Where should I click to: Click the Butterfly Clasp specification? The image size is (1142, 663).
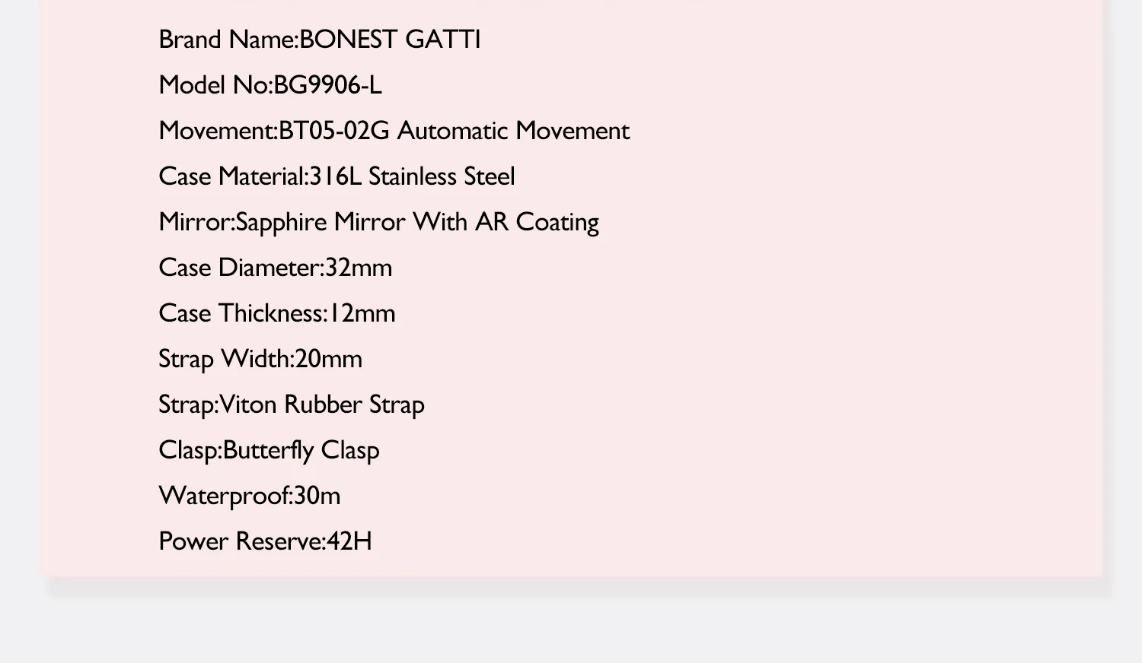tap(269, 451)
